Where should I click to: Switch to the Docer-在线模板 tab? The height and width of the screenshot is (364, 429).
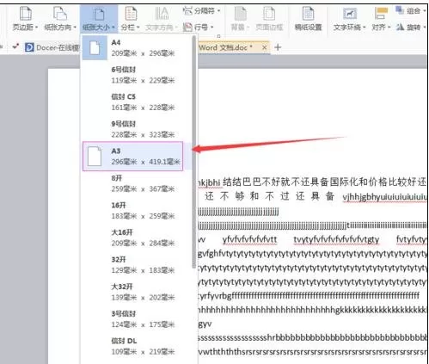[52, 47]
